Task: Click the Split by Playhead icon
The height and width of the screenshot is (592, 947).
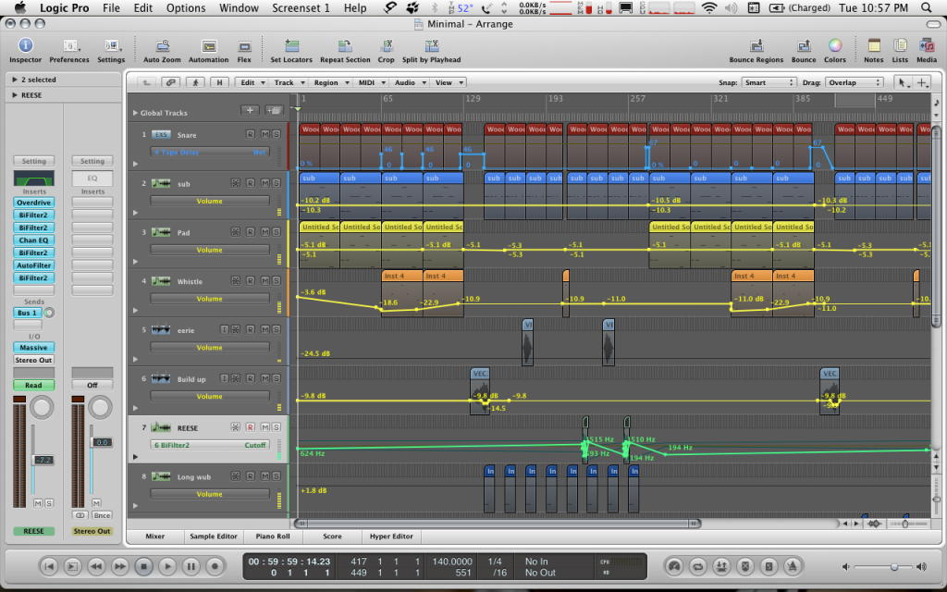Action: [431, 46]
